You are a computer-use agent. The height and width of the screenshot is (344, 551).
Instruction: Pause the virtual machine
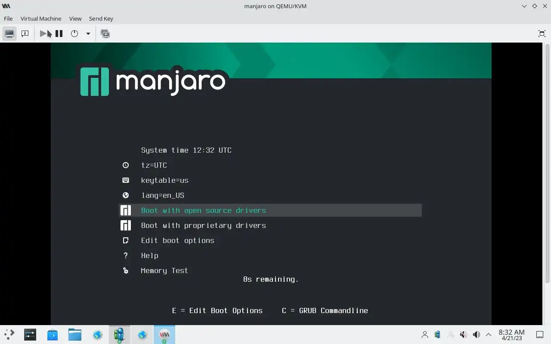(59, 34)
